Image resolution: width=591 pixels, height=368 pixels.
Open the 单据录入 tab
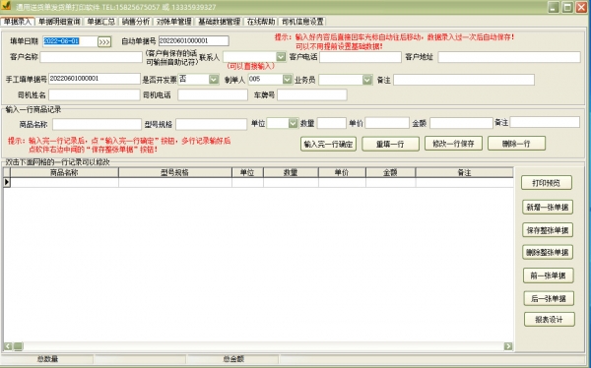point(18,22)
